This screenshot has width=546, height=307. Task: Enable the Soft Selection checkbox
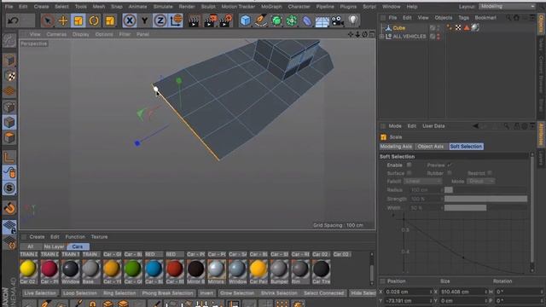click(x=409, y=165)
